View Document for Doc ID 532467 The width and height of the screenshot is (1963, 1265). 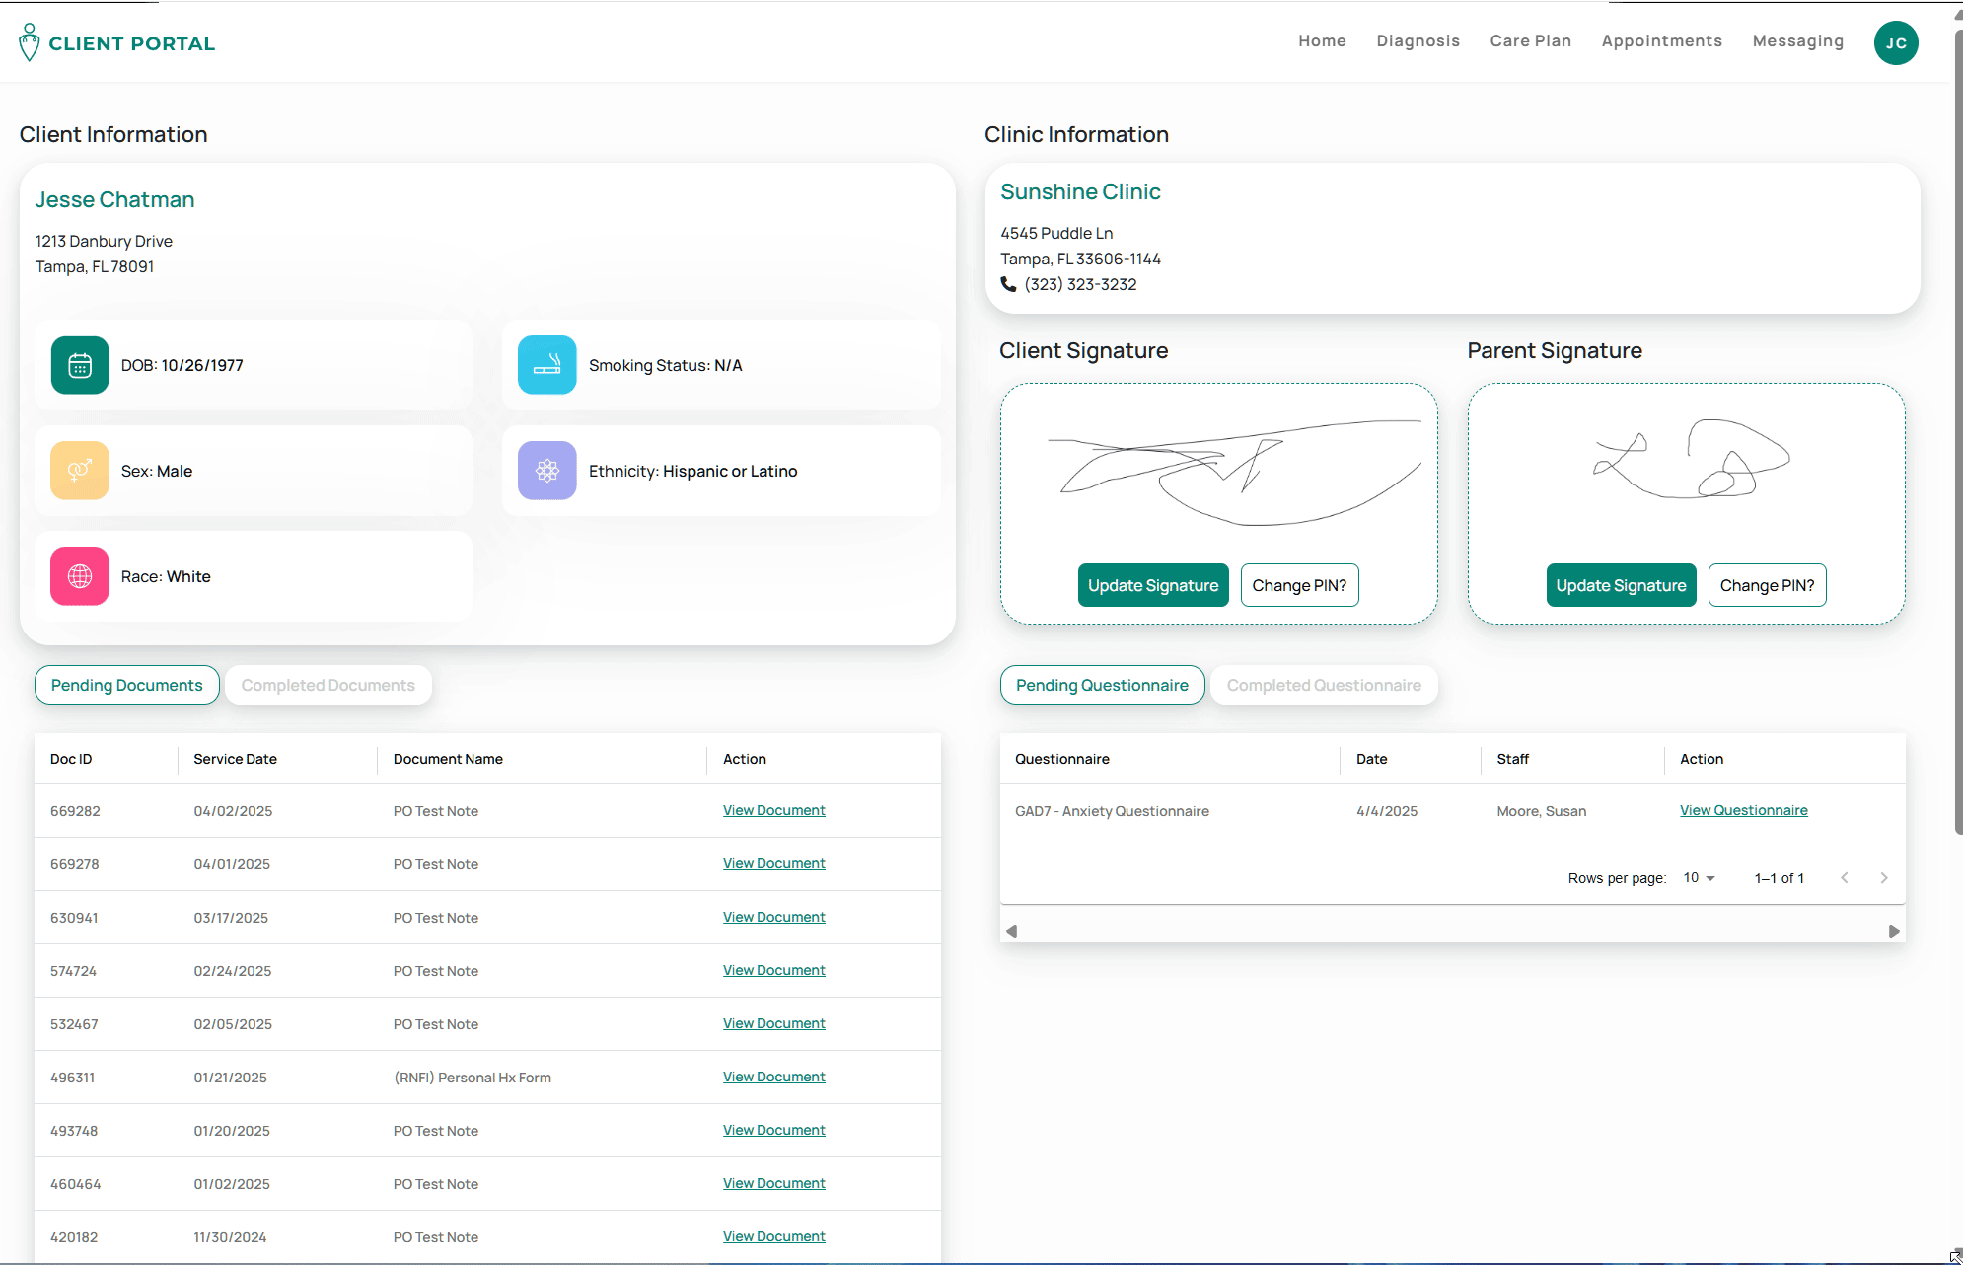pyautogui.click(x=773, y=1023)
